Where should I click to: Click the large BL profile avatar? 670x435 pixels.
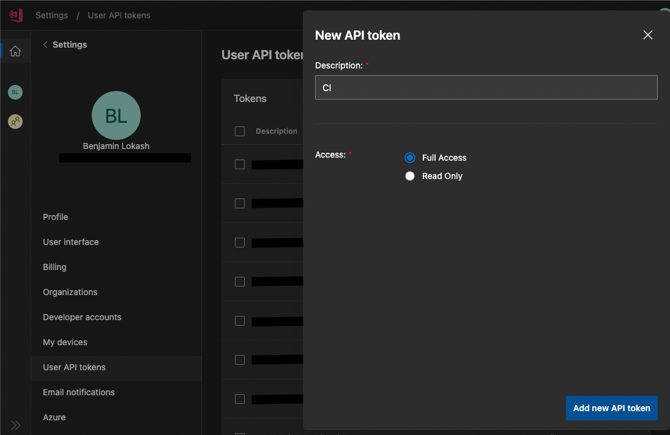(116, 115)
